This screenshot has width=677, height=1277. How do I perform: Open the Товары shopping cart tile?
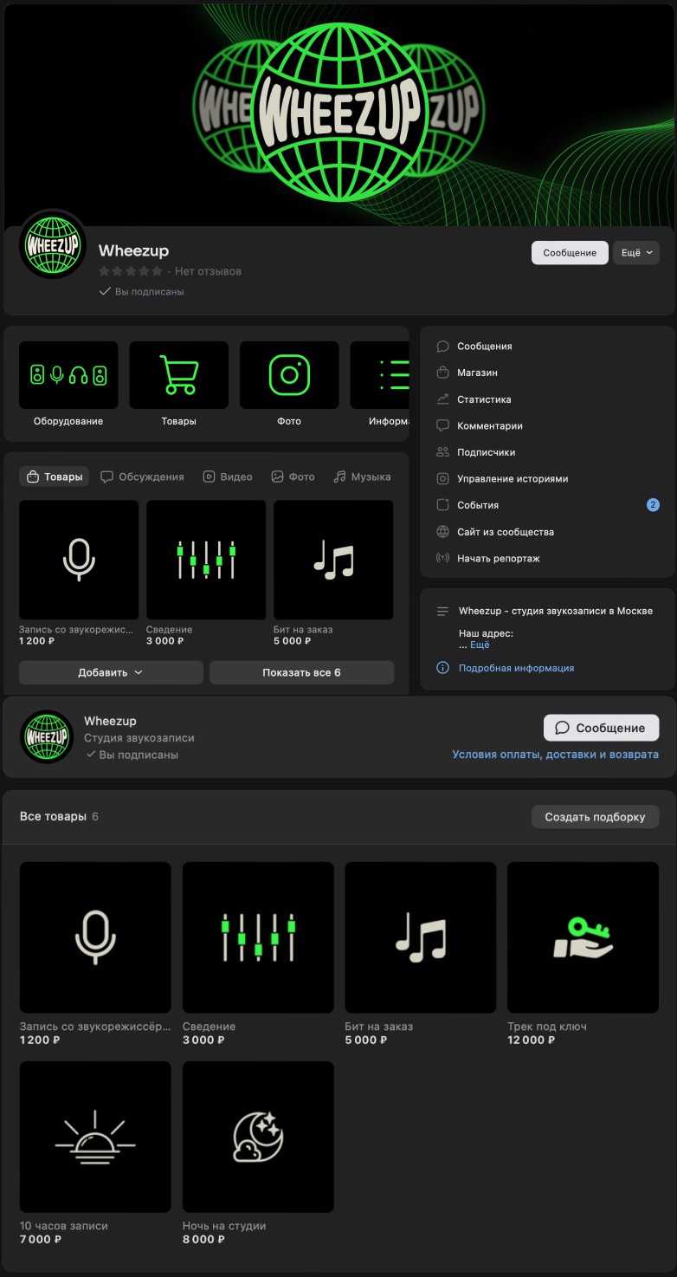point(179,375)
